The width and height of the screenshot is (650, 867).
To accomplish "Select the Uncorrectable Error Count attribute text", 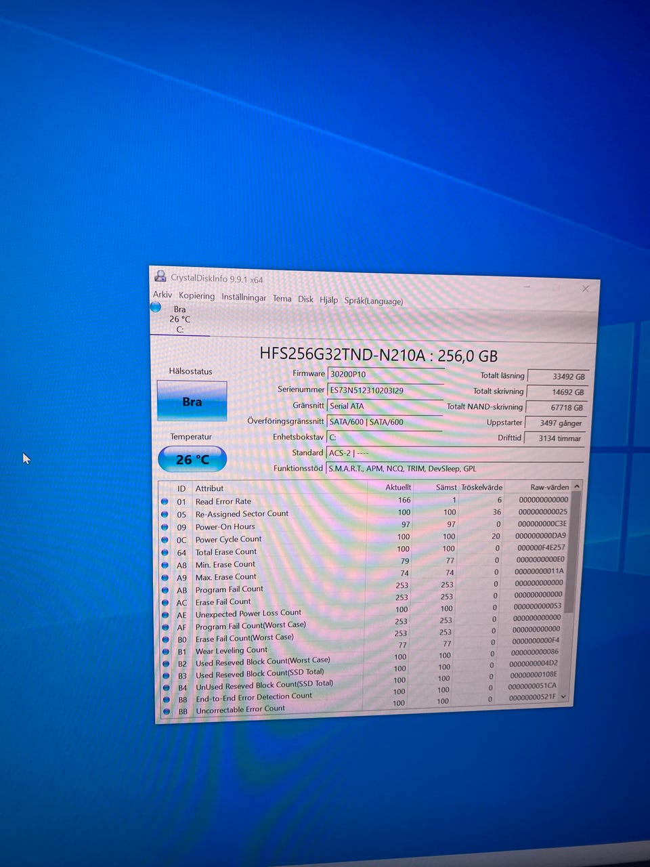I will click(x=240, y=709).
